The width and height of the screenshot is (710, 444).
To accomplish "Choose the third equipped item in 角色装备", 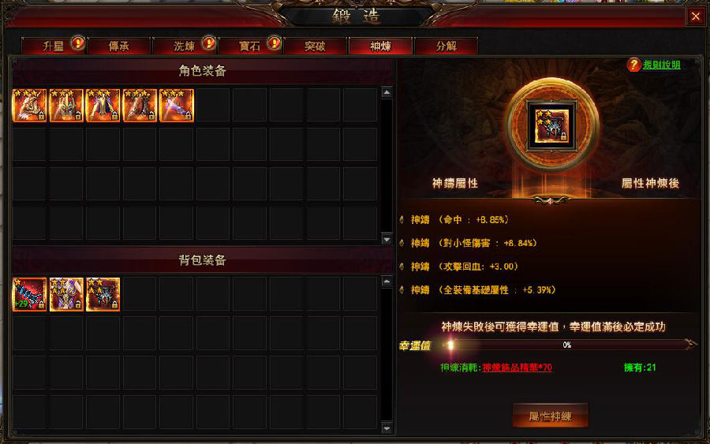I will coord(103,106).
